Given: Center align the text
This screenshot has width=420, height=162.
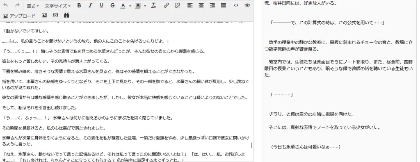Looking at the screenshot, I should click(201, 5).
